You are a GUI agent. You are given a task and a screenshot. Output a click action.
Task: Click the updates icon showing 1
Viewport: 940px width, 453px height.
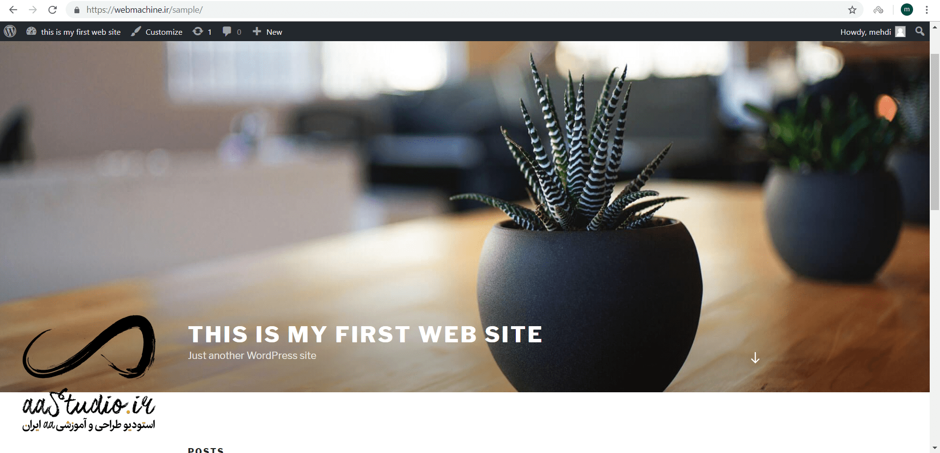click(x=202, y=32)
